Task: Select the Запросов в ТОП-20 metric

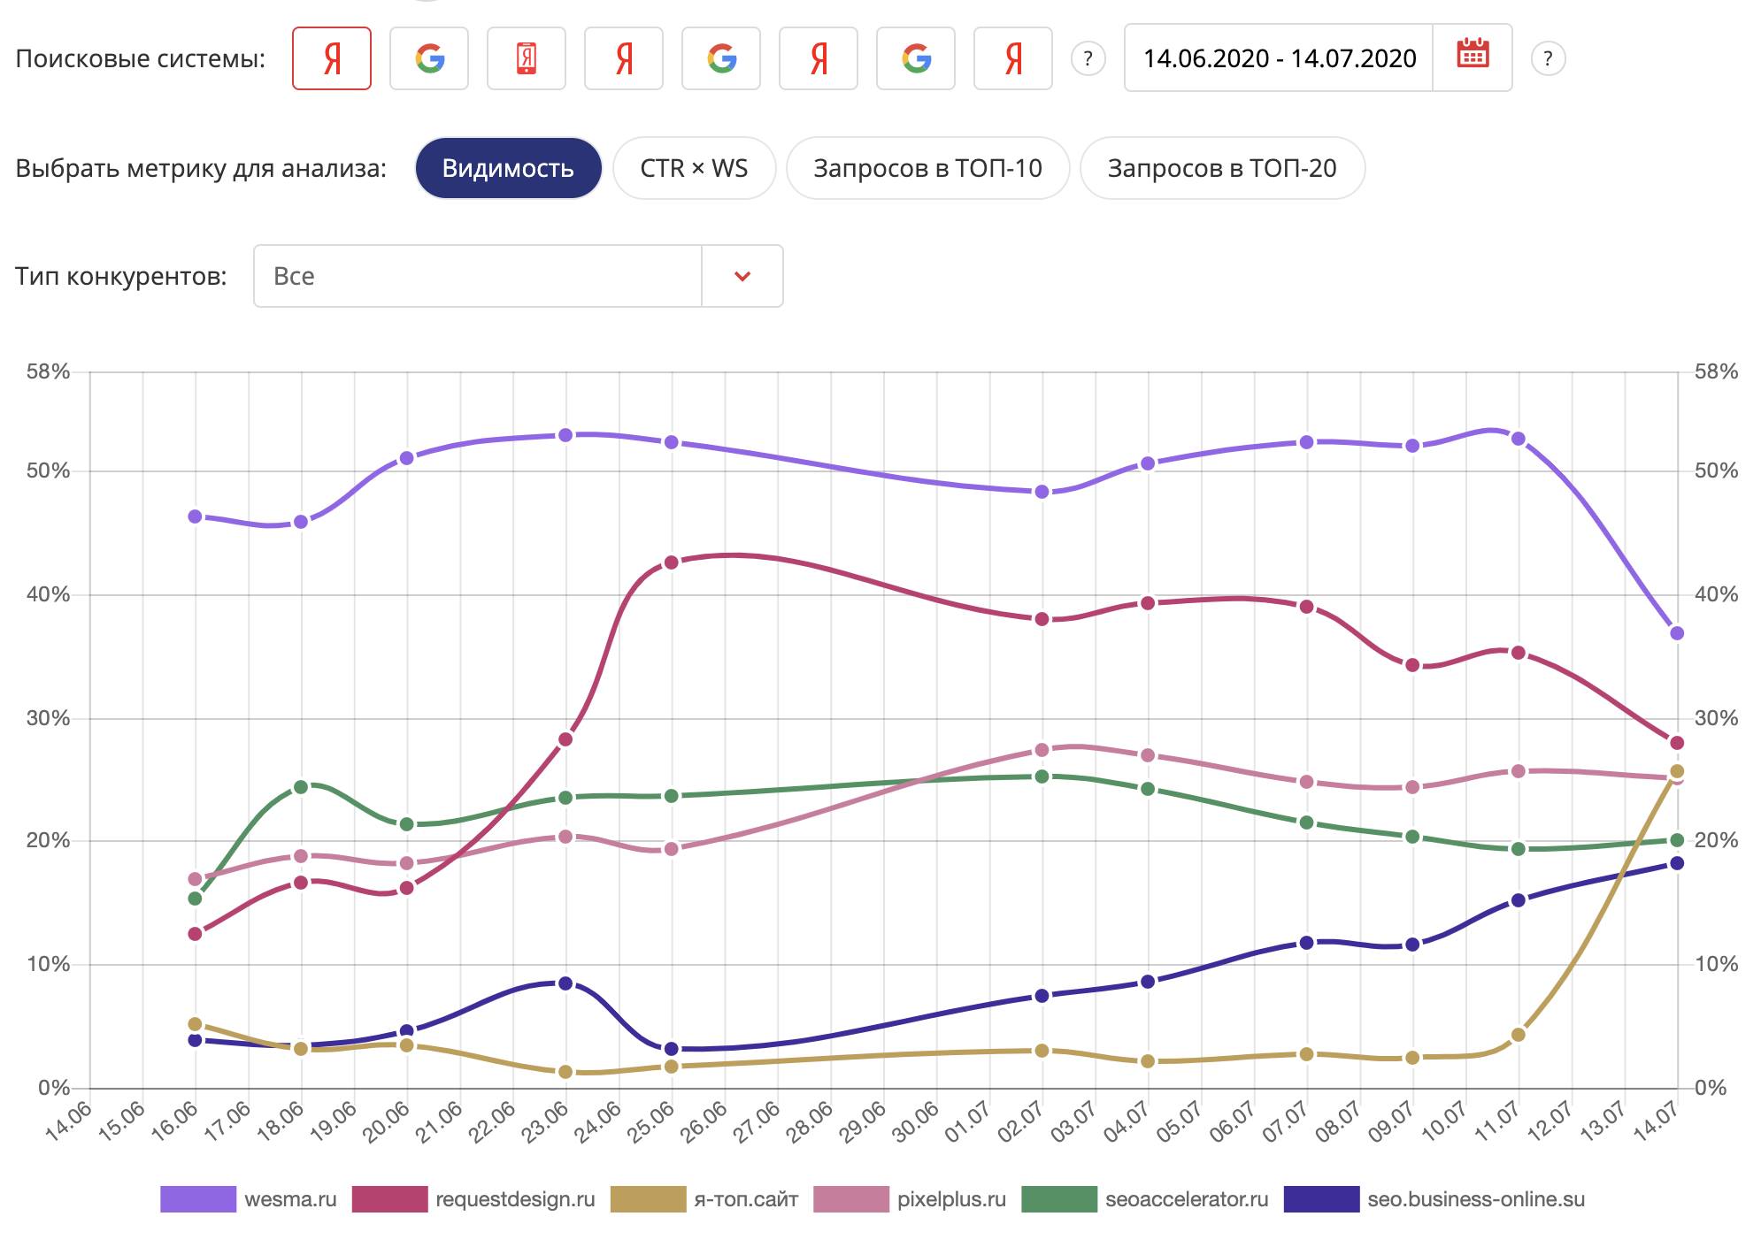Action: tap(1221, 168)
